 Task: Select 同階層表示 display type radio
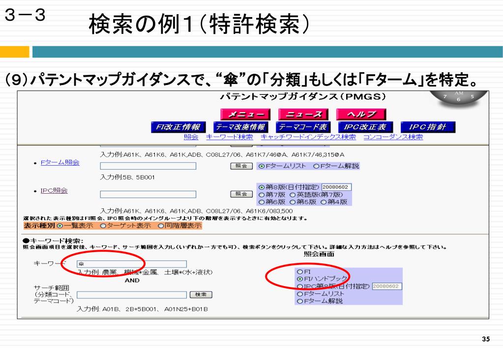coord(161,226)
